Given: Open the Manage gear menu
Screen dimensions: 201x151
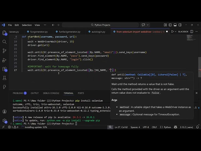Looking at the screenshot, I should [x=4, y=120].
